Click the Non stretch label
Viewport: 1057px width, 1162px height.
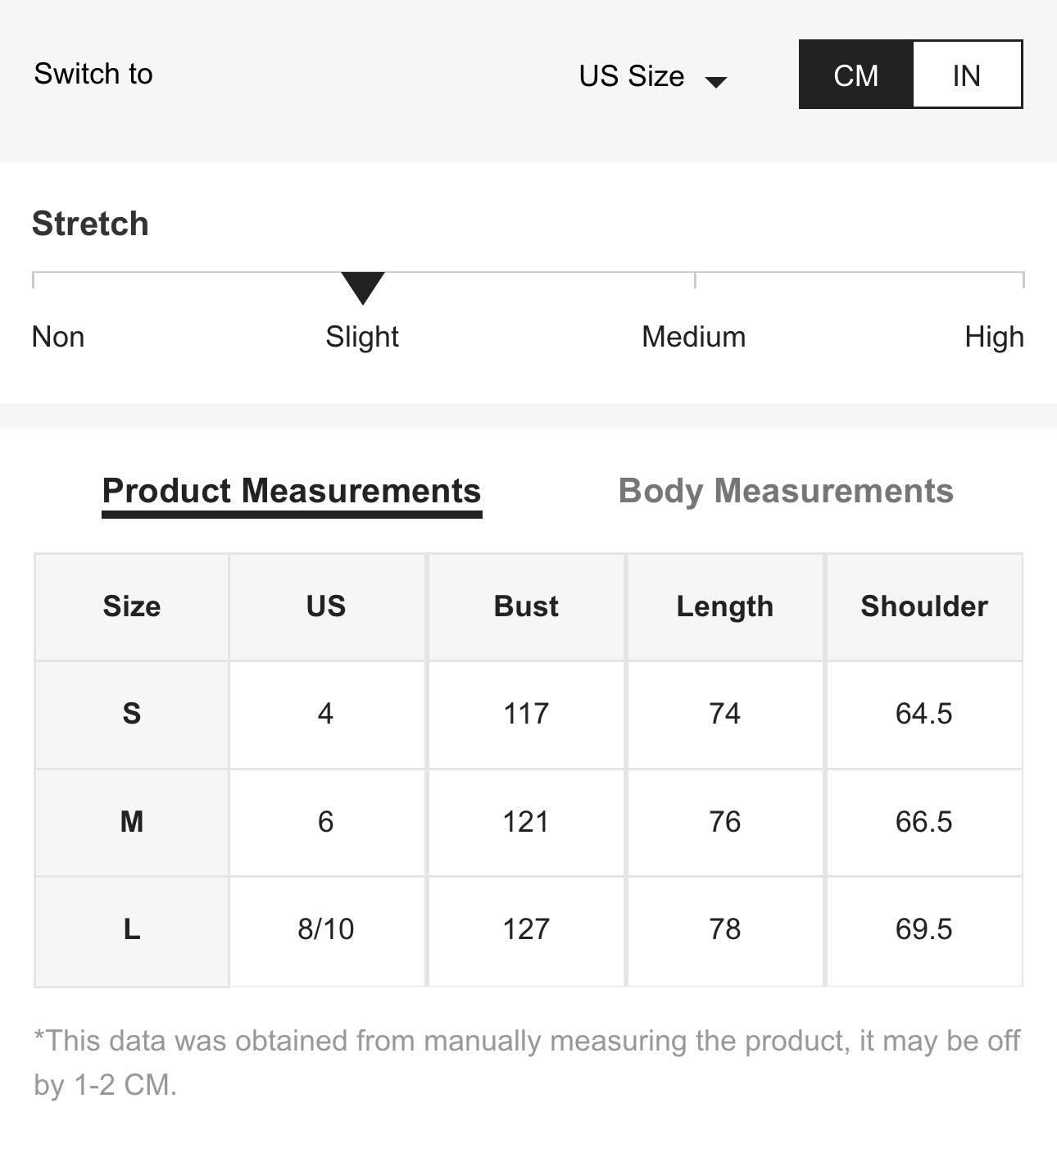coord(58,337)
